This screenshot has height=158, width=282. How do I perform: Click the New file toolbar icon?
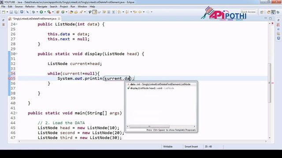[x=4, y=12]
